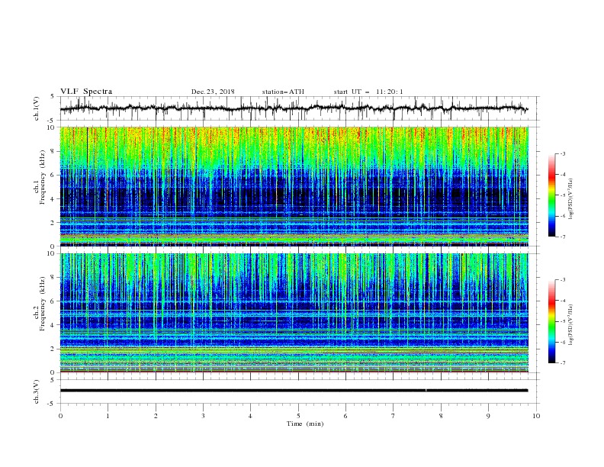This screenshot has width=604, height=467.
Task: Click ch.2 color bar tick "-5"
Action: pos(563,321)
